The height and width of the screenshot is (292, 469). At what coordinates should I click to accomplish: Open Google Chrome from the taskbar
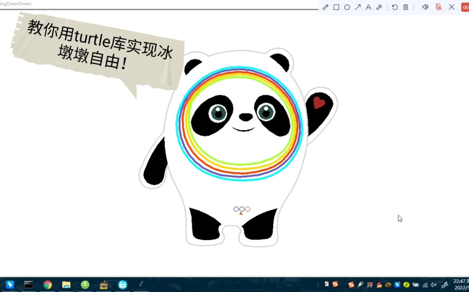tap(48, 285)
